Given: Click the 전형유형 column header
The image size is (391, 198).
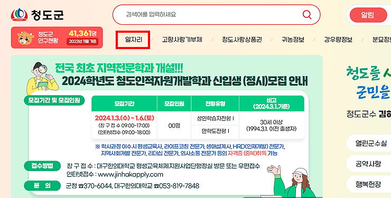Looking at the screenshot, I should [215, 103].
